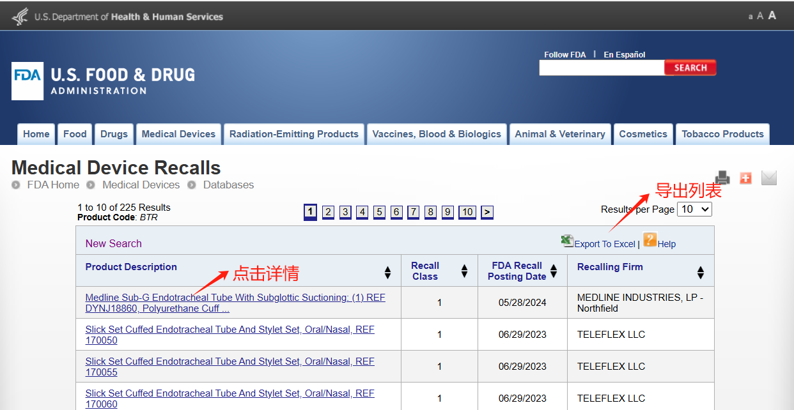Open Slick Set recall link REF 170060
The image size is (794, 410).
coord(230,399)
